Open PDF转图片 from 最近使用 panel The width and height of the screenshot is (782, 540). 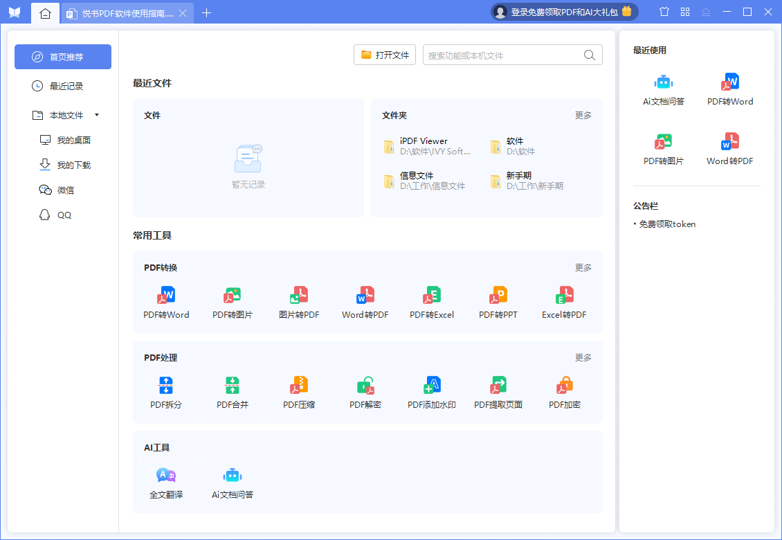tap(663, 150)
